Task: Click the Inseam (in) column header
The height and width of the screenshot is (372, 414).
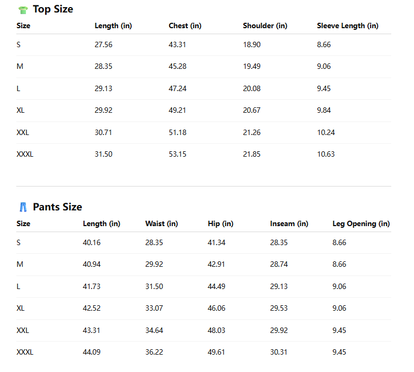Action: [289, 223]
